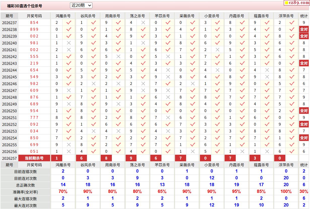Click the top 鸿雁杀号 column header
Image resolution: width=310 pixels, height=209 pixels.
pyautogui.click(x=63, y=16)
